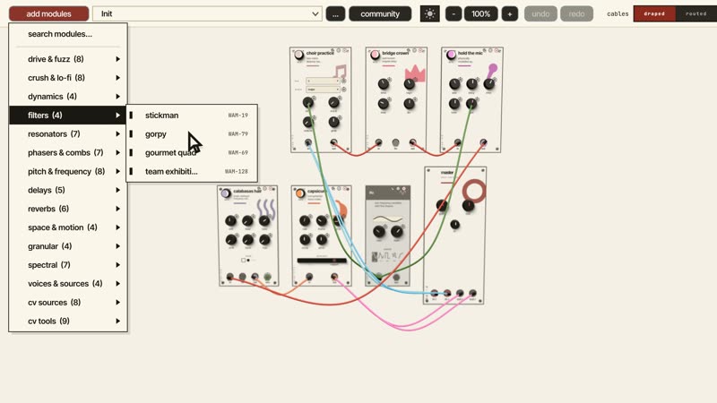
Task: Expand reverbs category
Action: click(68, 209)
